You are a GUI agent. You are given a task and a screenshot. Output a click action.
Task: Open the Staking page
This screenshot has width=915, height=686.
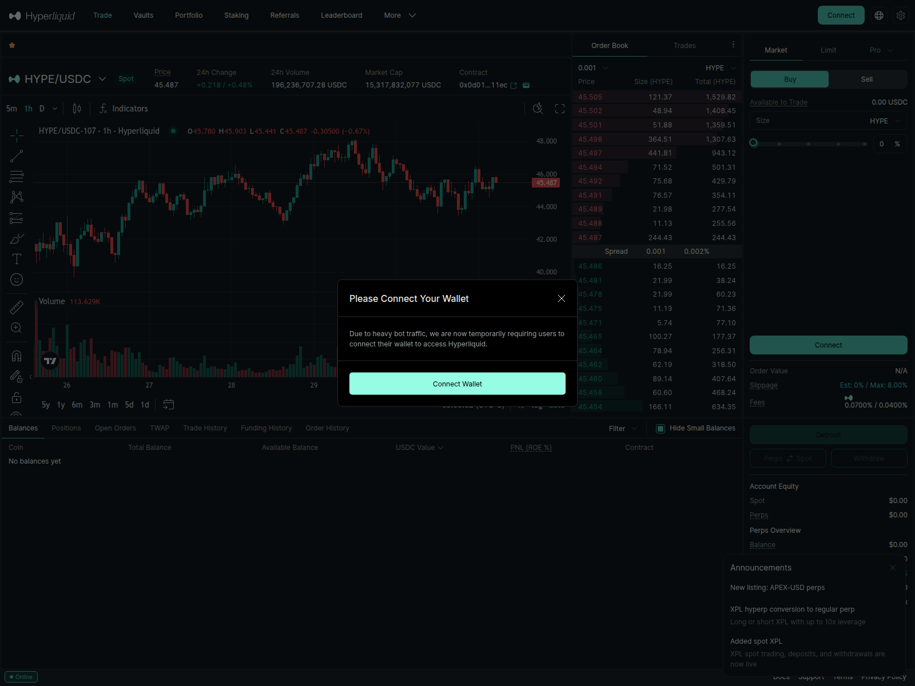coord(236,15)
